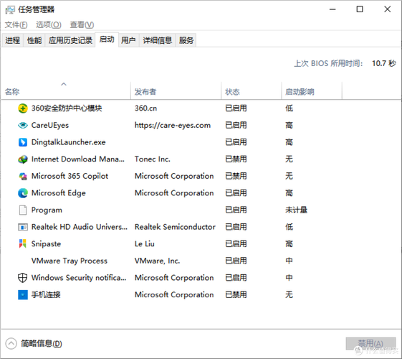This screenshot has height=359, width=402.
Task: Click the Microsoft Edge icon
Action: click(22, 193)
